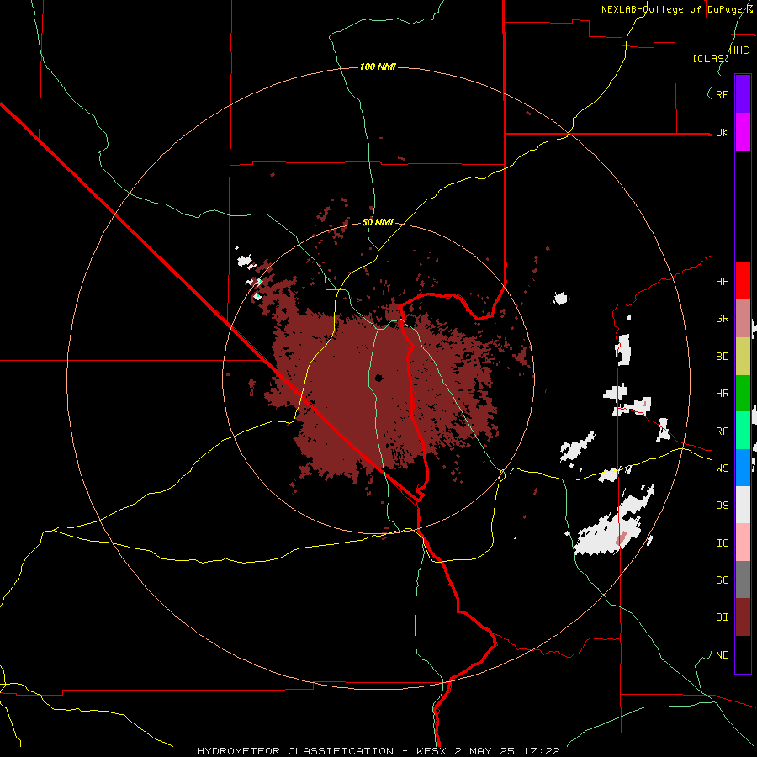Click the HR legend label
This screenshot has width=757, height=757.
point(722,394)
